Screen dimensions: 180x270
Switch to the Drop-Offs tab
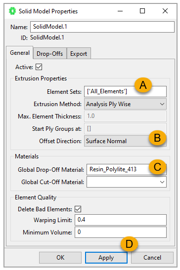click(x=50, y=53)
